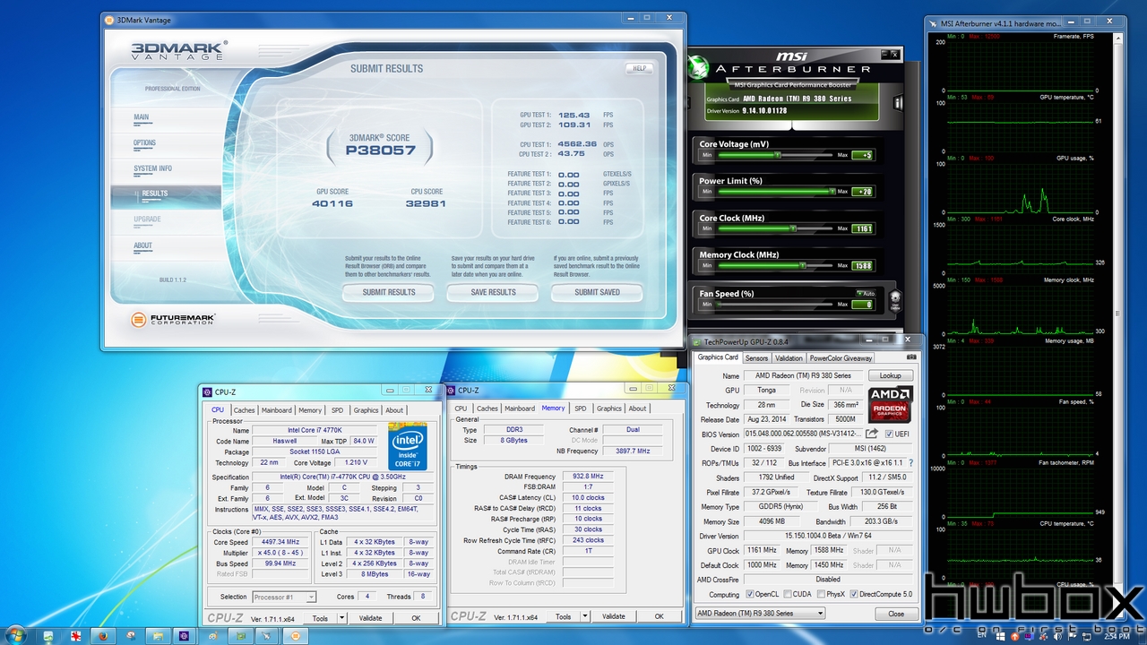Click the Intel Core i7 logo in CPU-Z

[408, 445]
